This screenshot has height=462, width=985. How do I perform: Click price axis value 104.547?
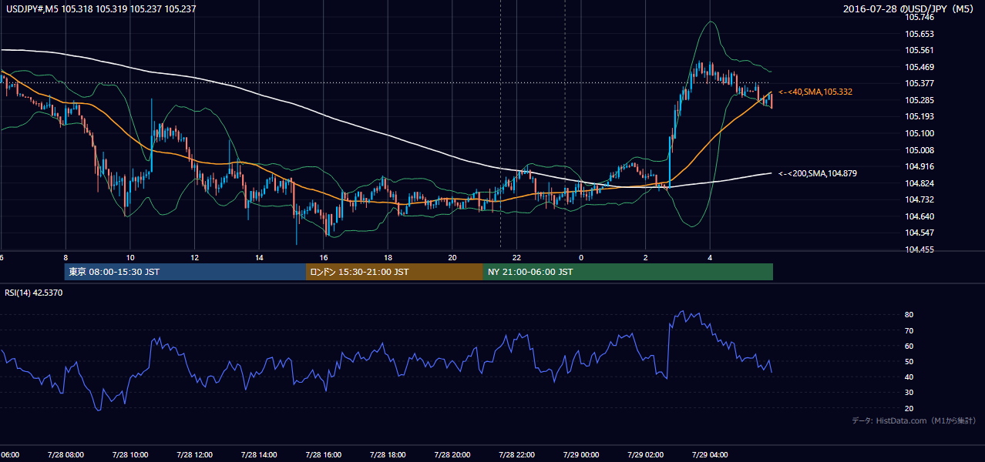[x=920, y=233]
